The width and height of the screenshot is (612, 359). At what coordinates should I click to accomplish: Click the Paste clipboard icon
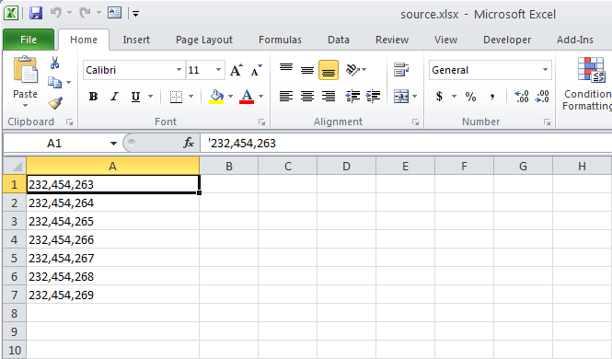[26, 70]
